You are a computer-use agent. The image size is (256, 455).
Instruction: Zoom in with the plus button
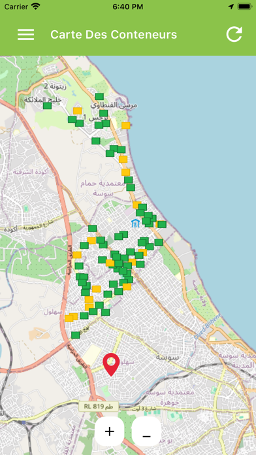click(109, 431)
